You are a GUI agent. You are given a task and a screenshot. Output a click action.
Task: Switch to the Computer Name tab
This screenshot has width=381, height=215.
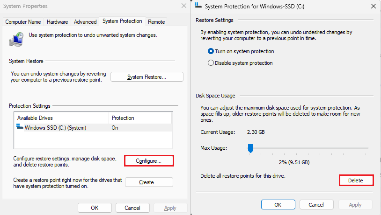(23, 22)
